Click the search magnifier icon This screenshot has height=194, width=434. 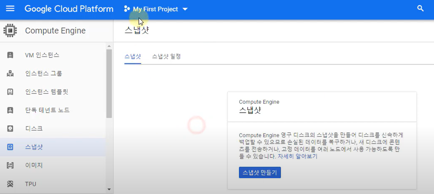[x=420, y=8]
